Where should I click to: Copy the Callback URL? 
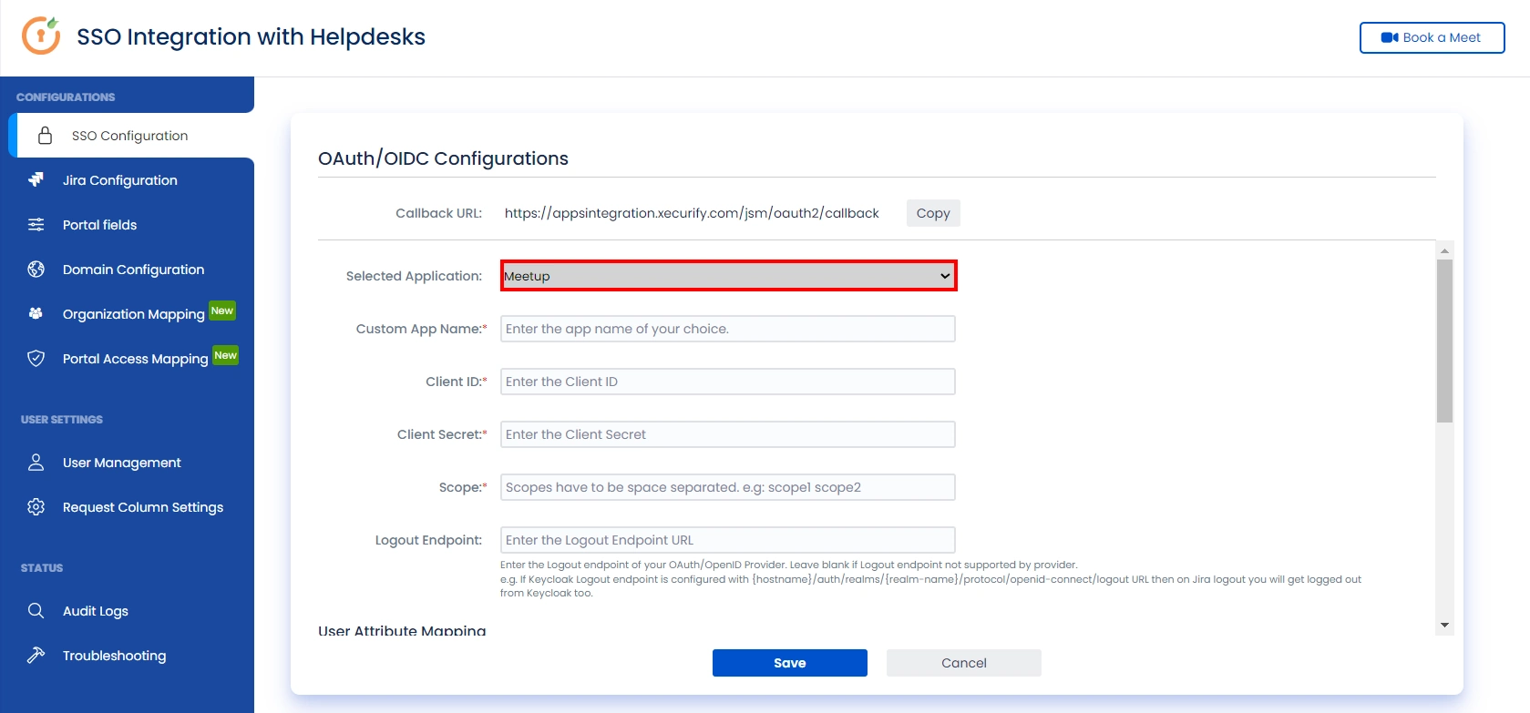[933, 213]
